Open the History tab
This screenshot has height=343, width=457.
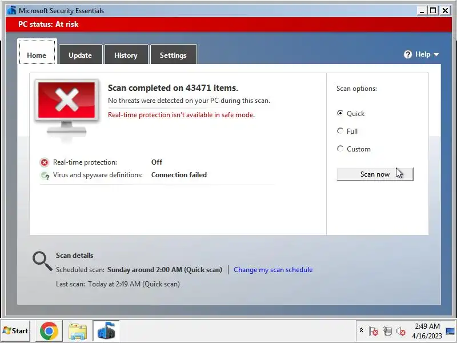click(126, 54)
